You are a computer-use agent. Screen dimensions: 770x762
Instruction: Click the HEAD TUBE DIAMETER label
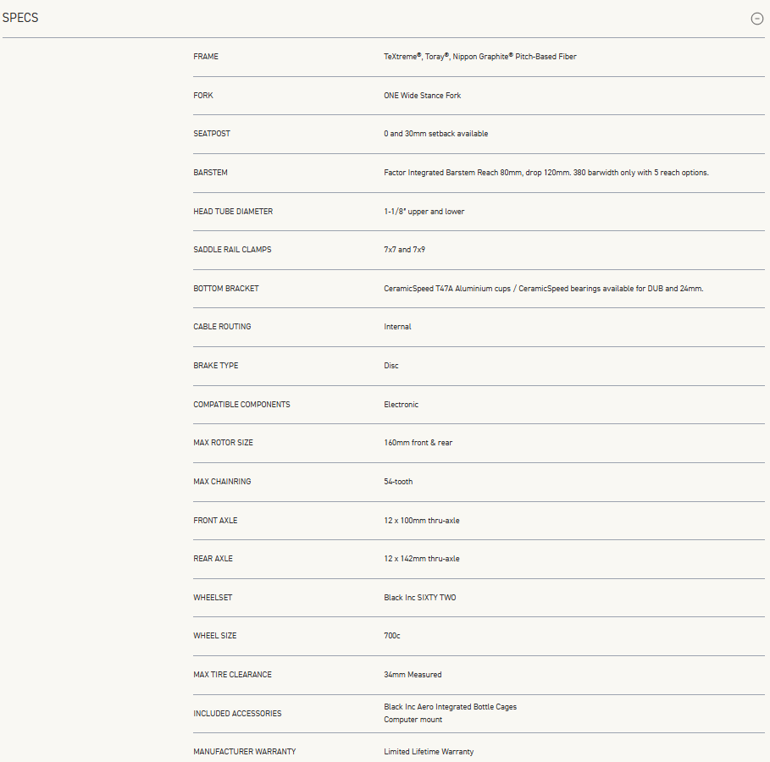point(233,211)
